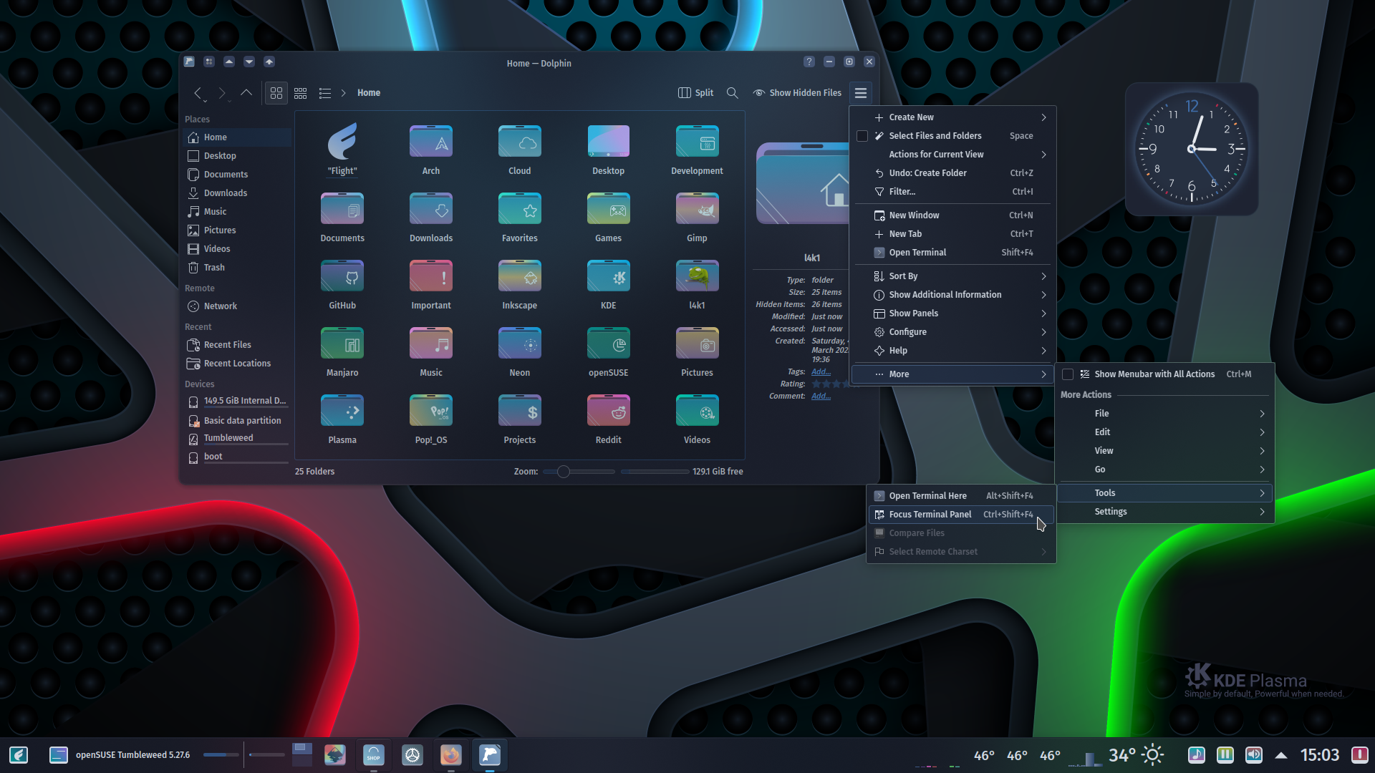Choose Open Terminal Here

tap(961, 496)
